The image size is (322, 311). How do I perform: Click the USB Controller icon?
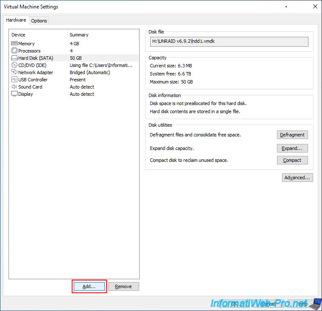click(x=14, y=80)
